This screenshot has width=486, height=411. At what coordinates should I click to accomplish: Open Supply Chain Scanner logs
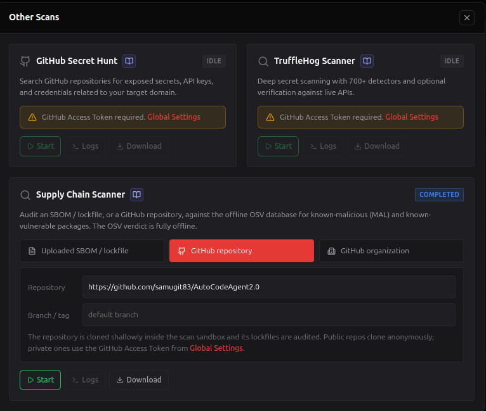pos(85,380)
